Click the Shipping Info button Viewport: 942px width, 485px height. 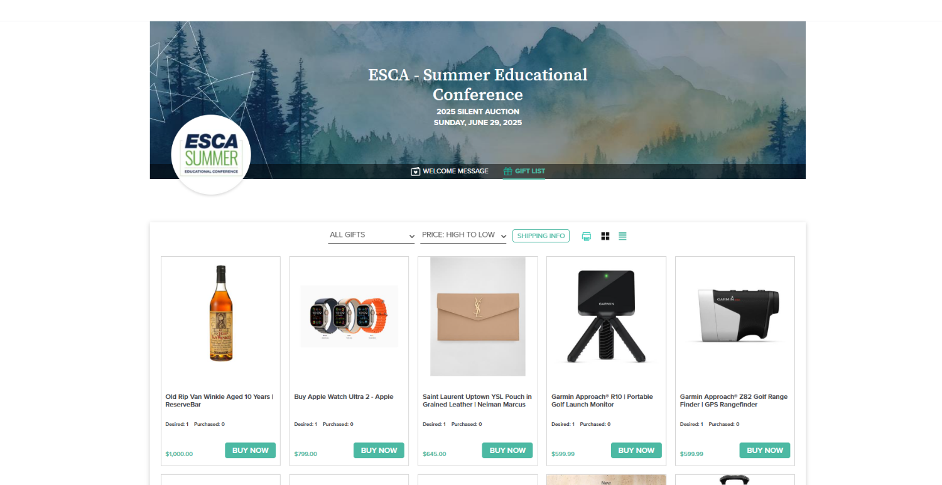pos(541,236)
